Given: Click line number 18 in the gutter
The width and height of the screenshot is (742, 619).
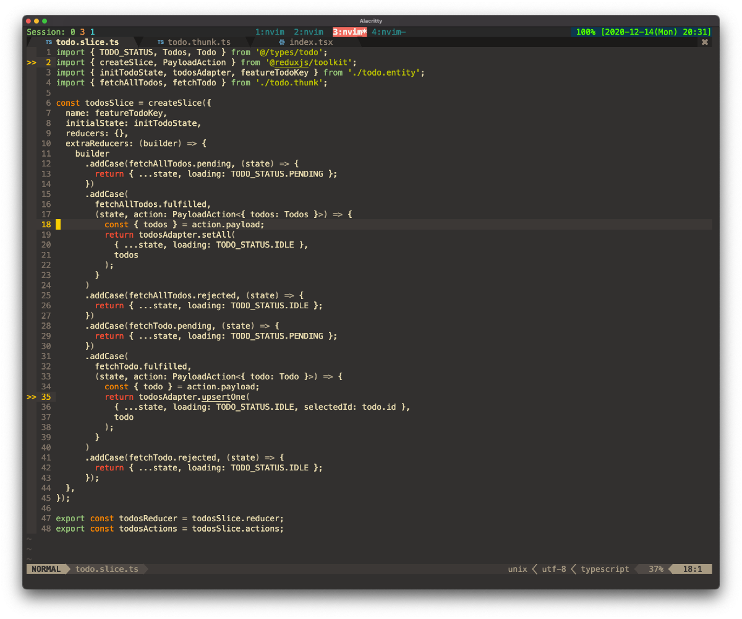Looking at the screenshot, I should point(46,225).
